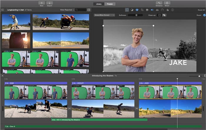Open the Share export icon
The image size is (206, 130).
click(167, 3)
